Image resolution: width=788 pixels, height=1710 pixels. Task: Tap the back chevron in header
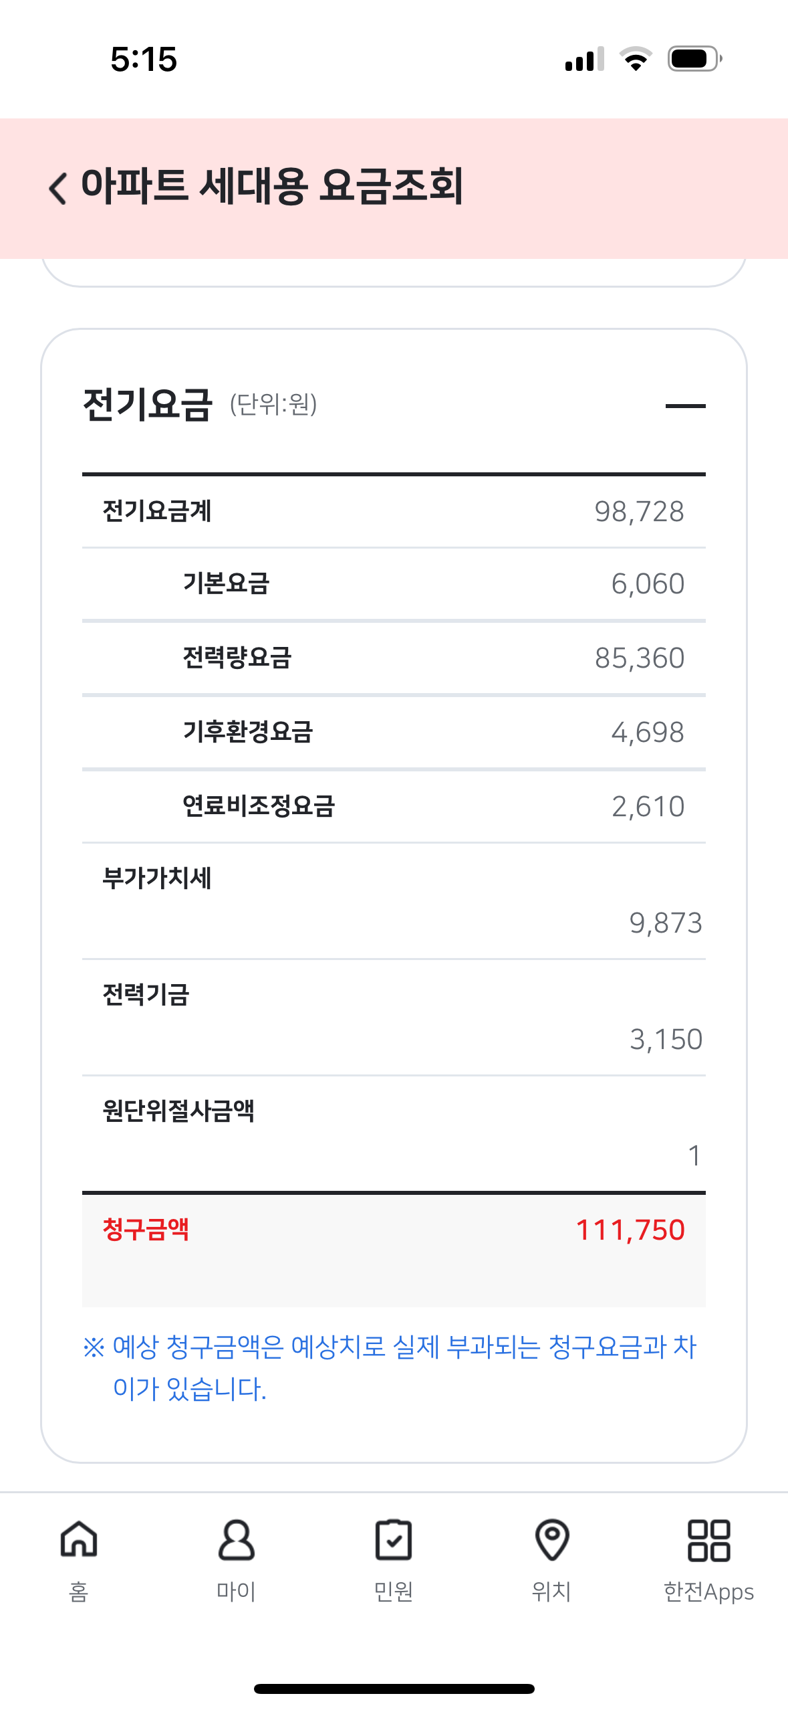coord(59,187)
